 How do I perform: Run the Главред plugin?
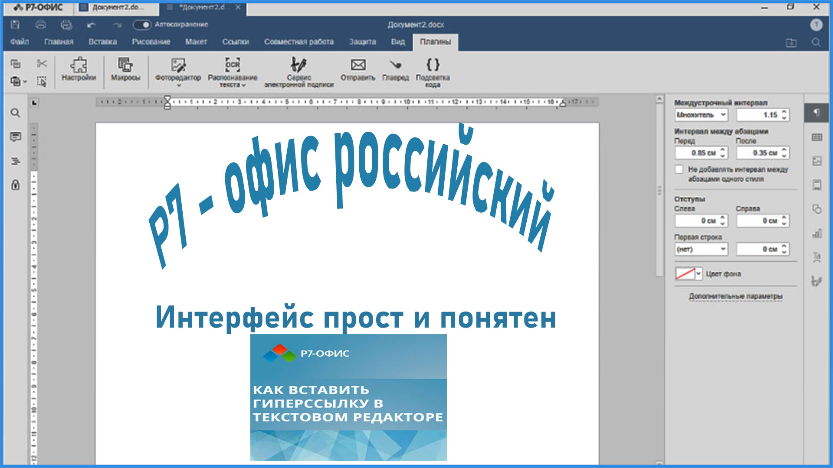click(395, 69)
